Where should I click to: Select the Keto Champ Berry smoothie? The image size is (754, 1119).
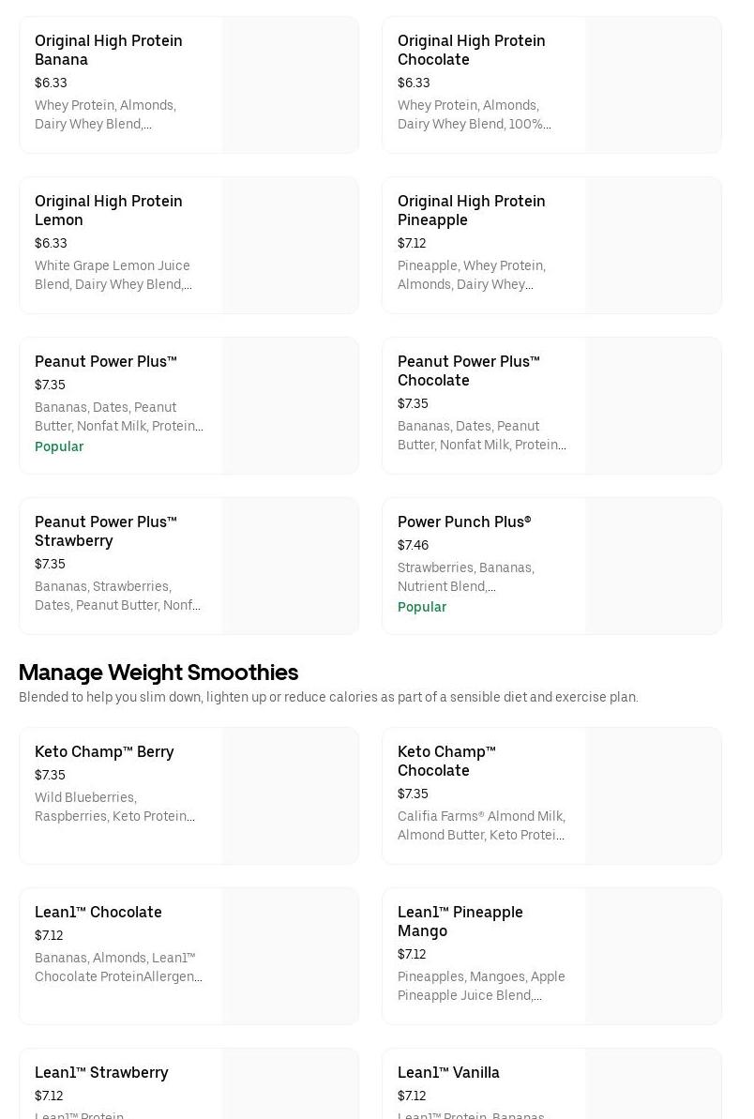point(104,751)
